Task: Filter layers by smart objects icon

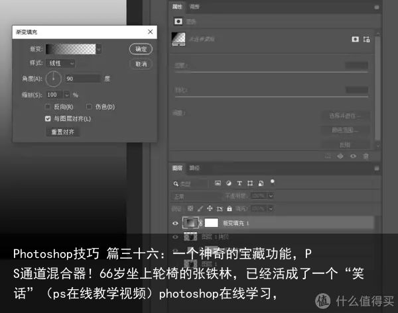Action: [261, 183]
